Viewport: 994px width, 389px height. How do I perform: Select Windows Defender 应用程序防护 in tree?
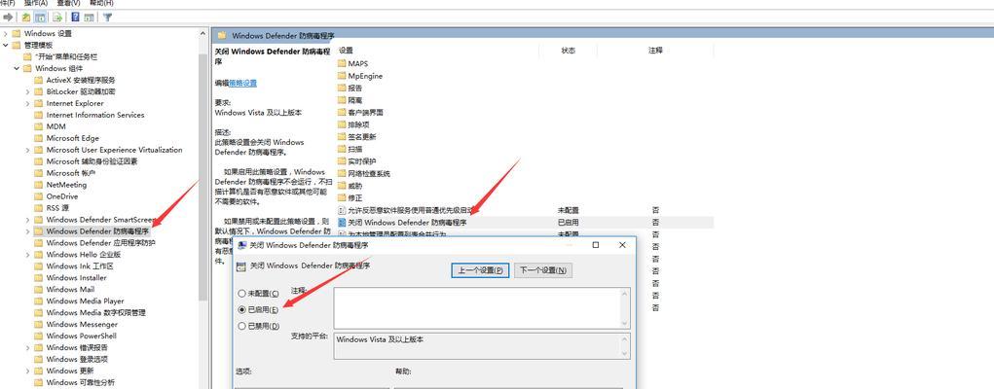click(x=101, y=243)
